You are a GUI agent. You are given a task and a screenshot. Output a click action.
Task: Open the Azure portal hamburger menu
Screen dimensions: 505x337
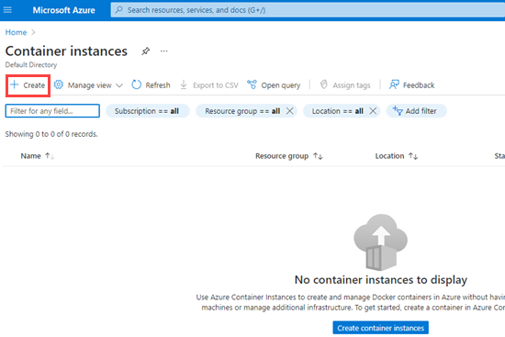pos(7,10)
